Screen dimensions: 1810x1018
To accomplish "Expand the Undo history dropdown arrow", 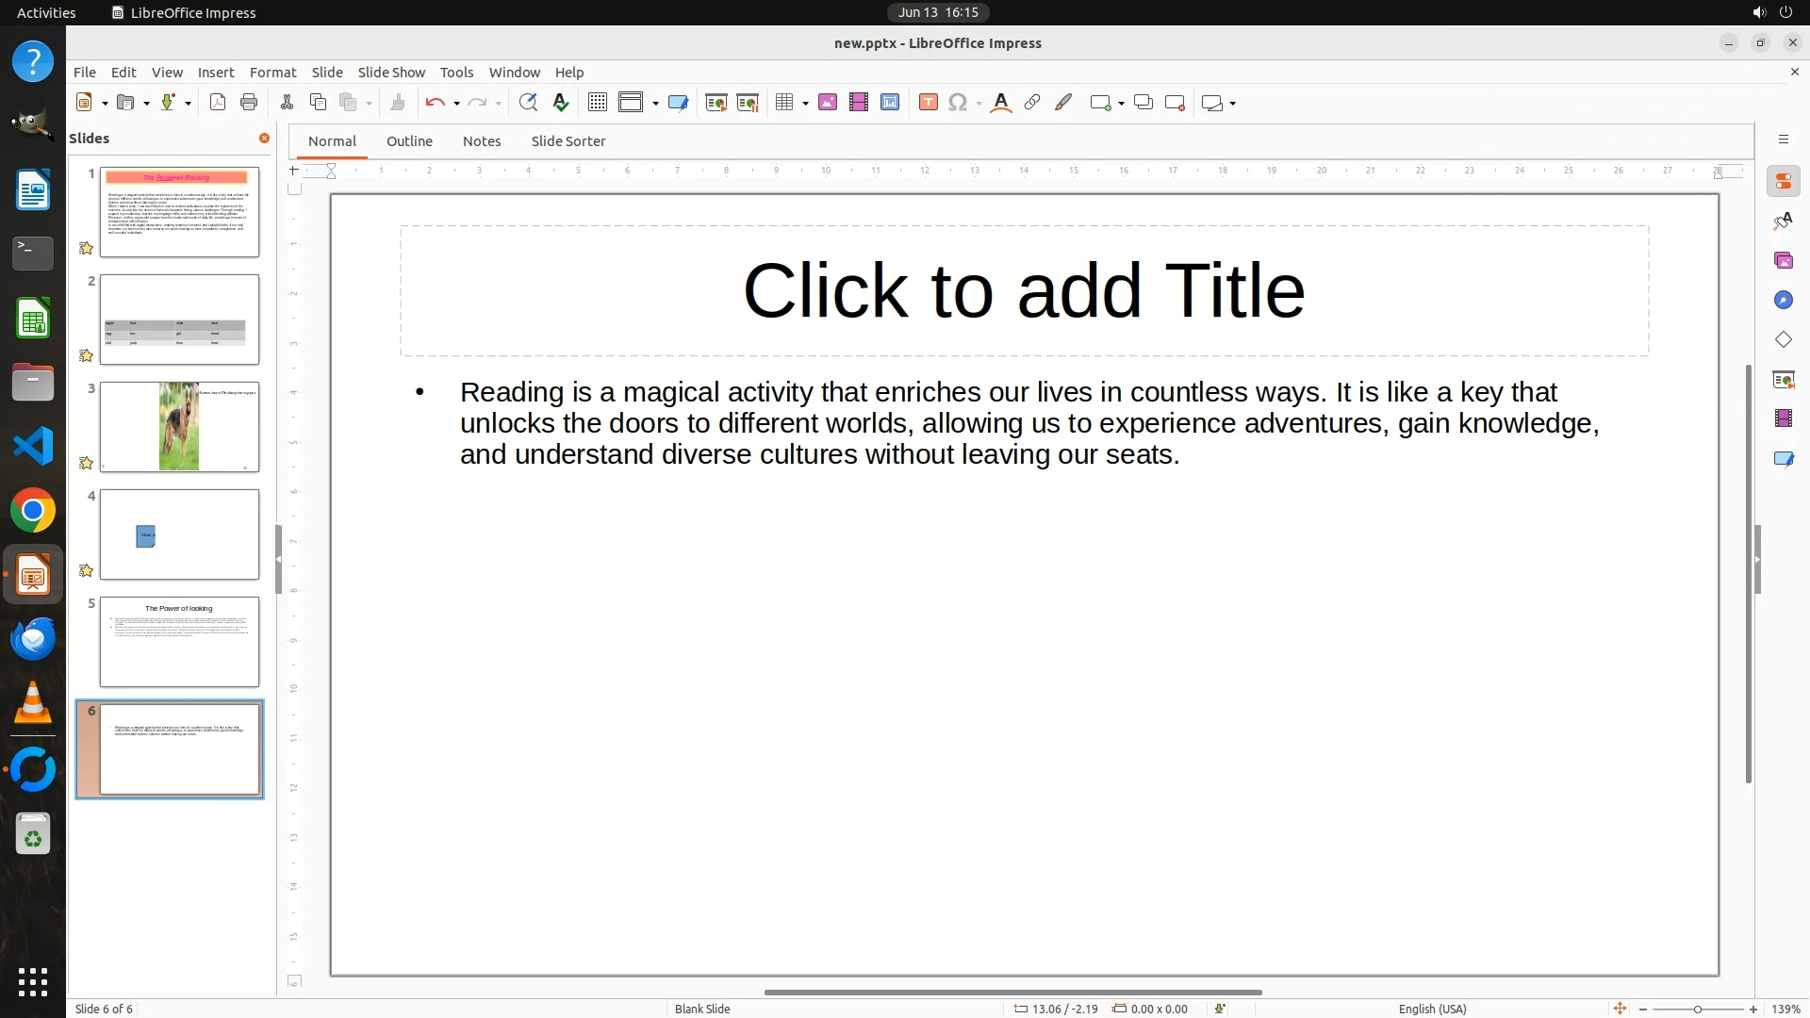I will point(456,104).
